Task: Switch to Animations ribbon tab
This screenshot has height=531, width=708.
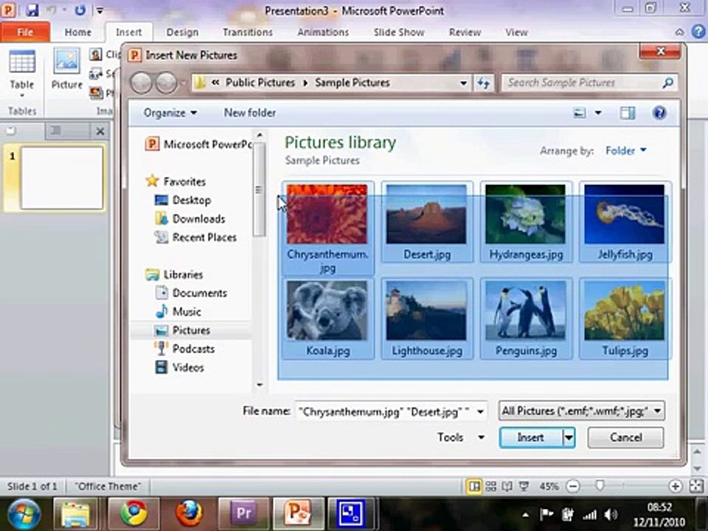Action: (323, 32)
